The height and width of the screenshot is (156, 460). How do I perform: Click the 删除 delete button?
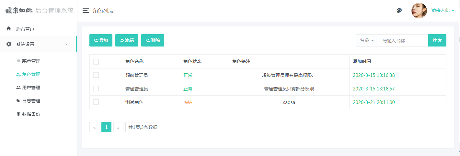pyautogui.click(x=153, y=40)
